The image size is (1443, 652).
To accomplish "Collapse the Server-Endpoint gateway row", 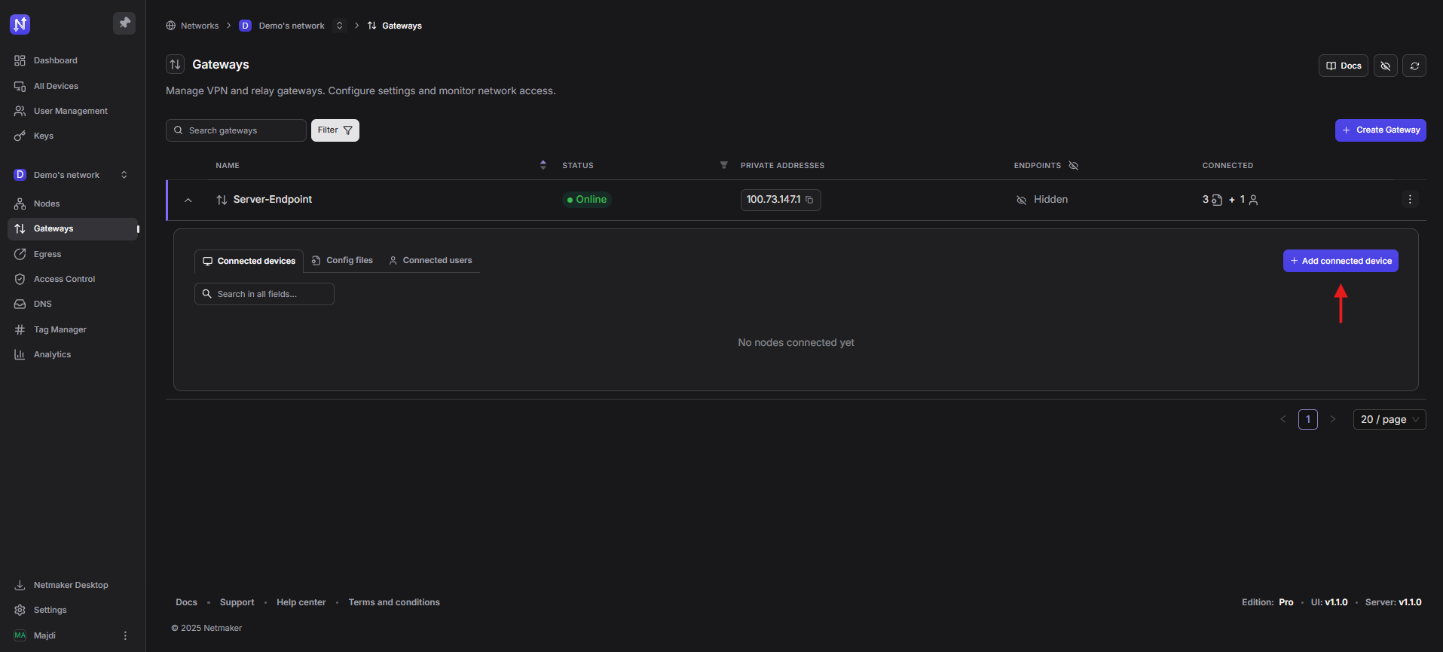I will (188, 200).
